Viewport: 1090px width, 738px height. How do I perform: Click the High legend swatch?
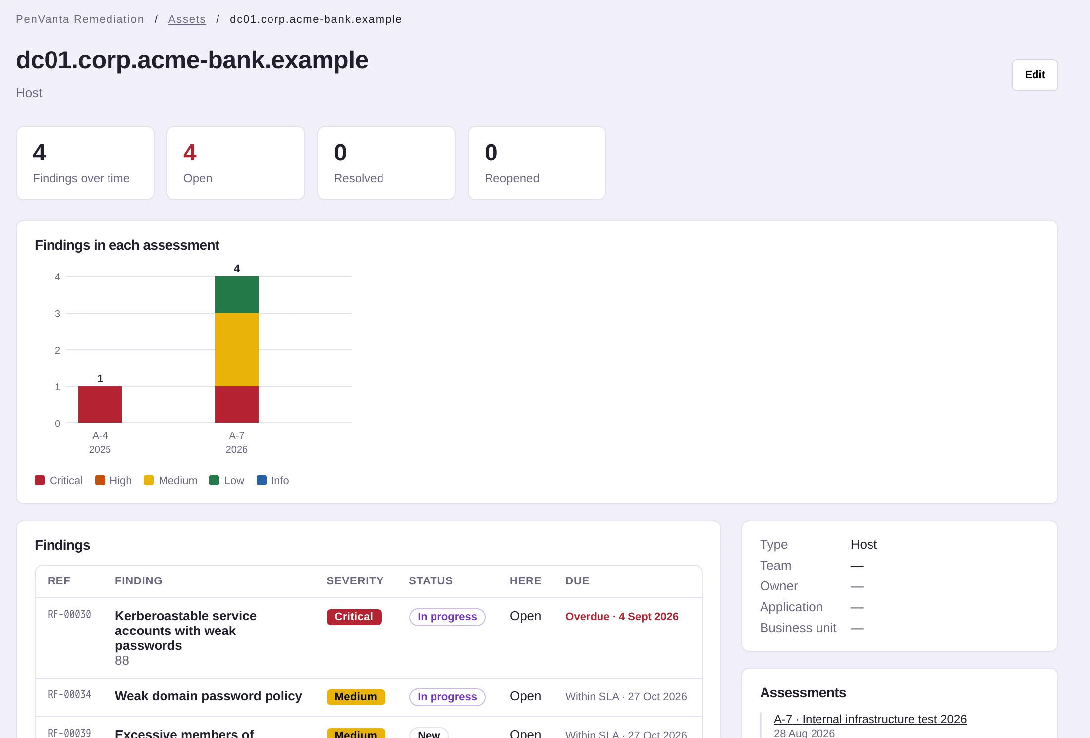100,480
